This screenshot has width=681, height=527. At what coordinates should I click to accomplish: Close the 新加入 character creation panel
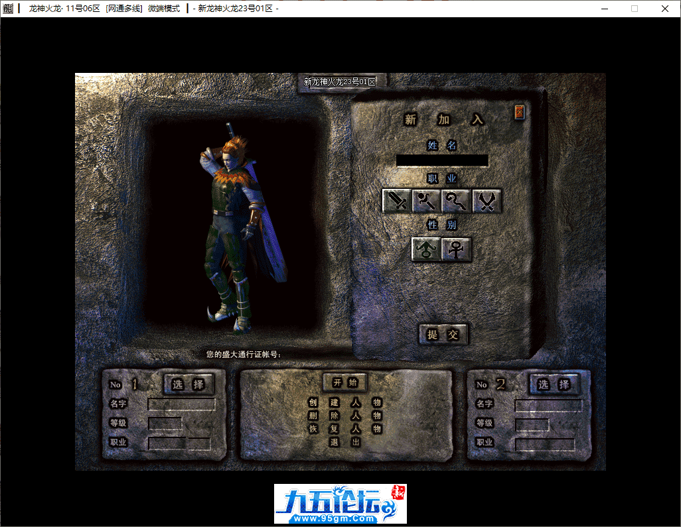point(520,112)
